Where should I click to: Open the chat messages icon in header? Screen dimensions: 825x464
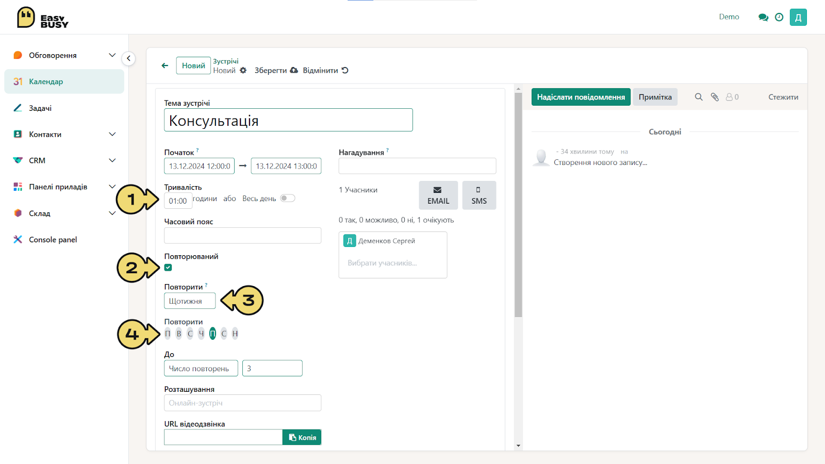tap(763, 17)
